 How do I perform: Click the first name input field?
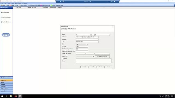click(x=83, y=35)
